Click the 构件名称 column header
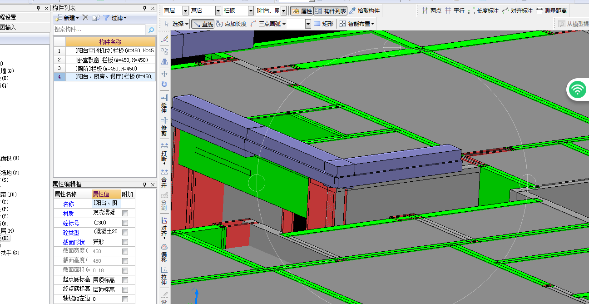Screen dimensions: 589x304 click(x=110, y=42)
